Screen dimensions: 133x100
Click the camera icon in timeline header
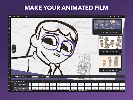21,82
